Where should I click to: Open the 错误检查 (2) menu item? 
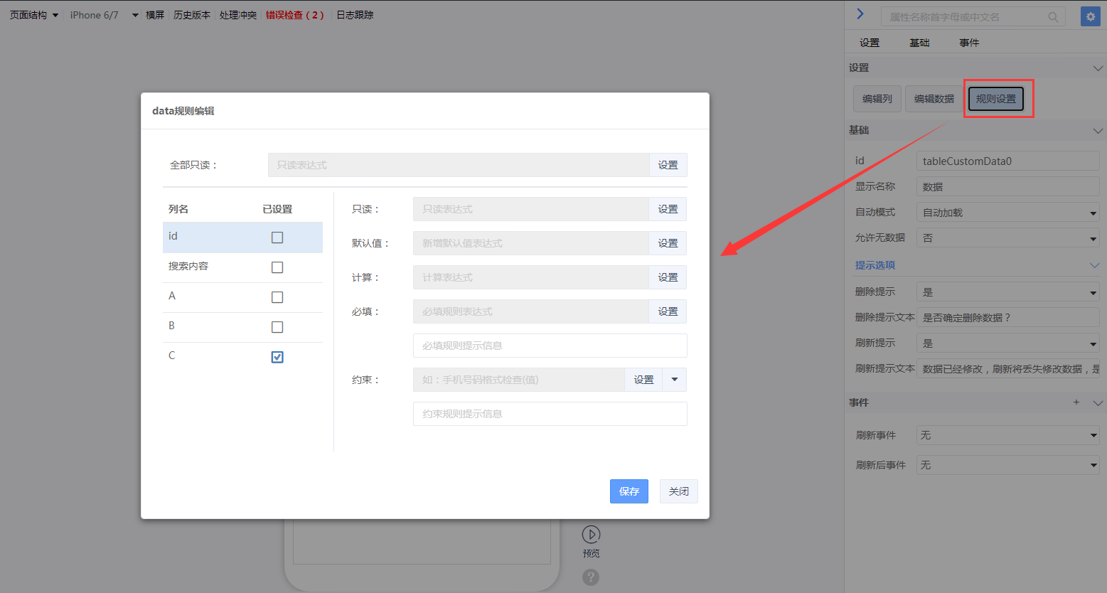[294, 15]
